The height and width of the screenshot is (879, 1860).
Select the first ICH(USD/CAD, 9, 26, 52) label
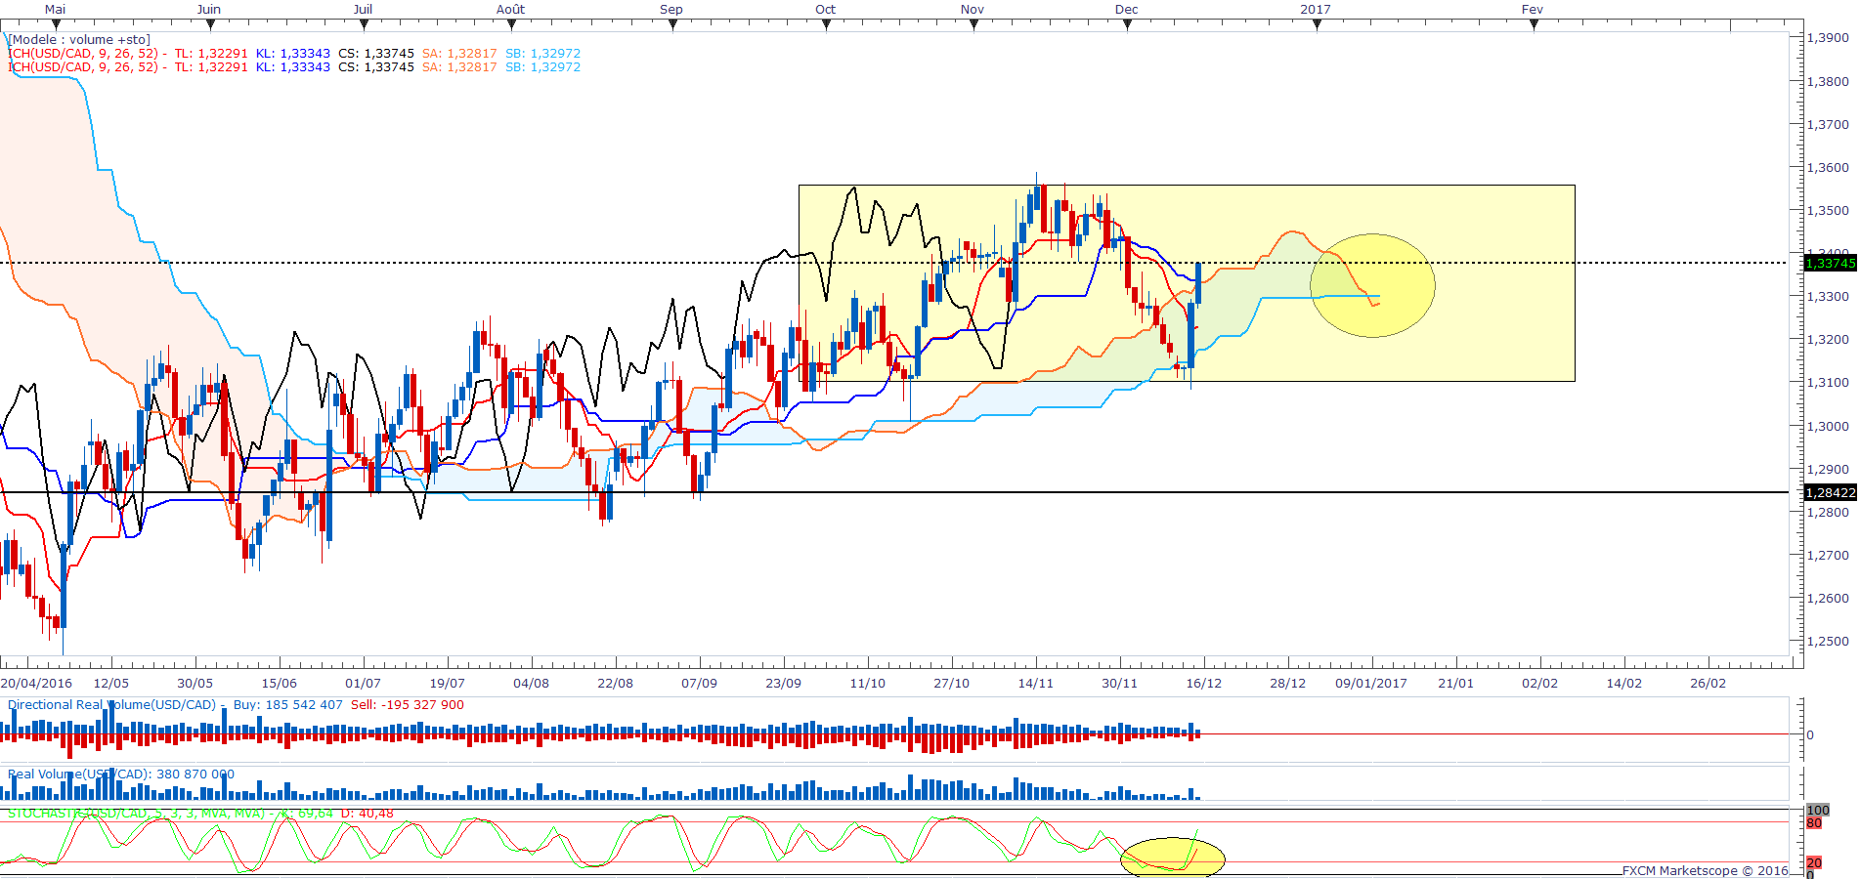[86, 54]
